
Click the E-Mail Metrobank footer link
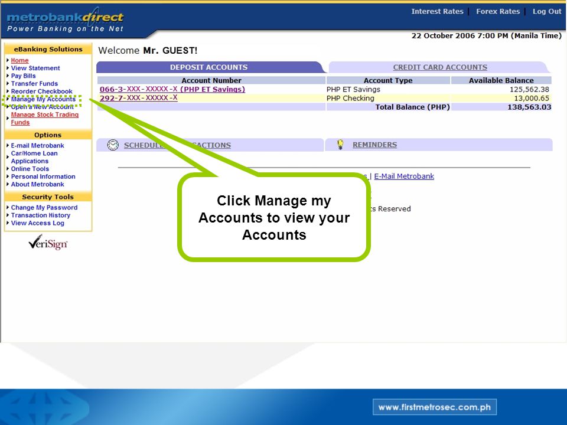(404, 176)
